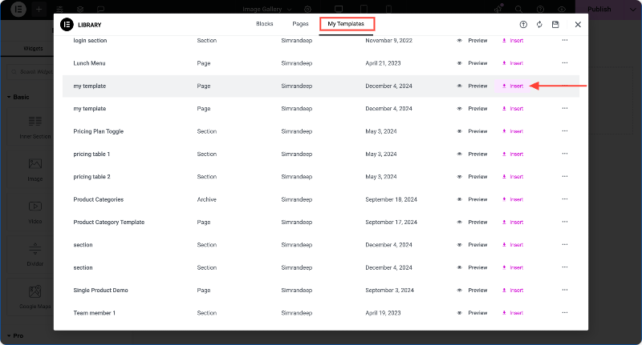Expand the Pro widgets category
This screenshot has width=642, height=345.
pos(15,335)
